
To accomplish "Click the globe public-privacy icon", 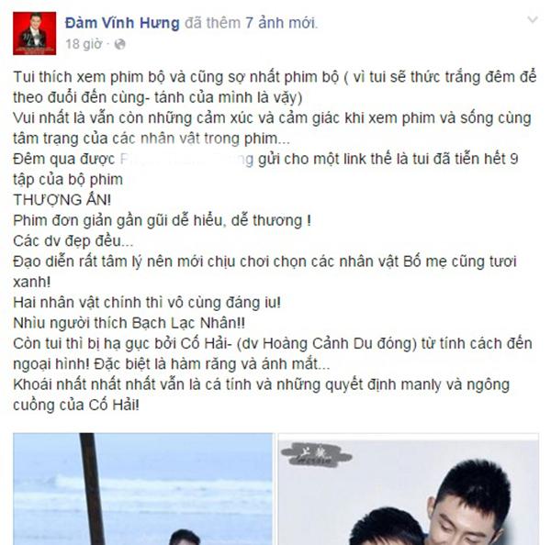I will tap(119, 44).
